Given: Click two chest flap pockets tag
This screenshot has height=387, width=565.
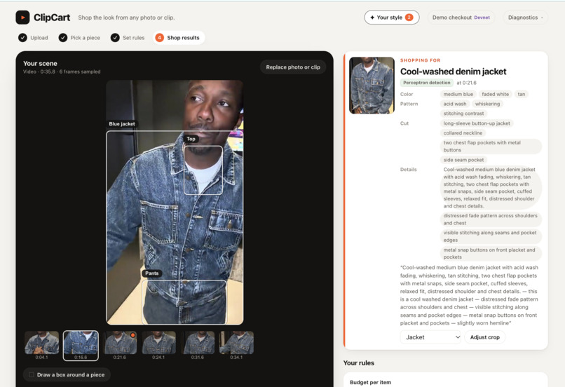Looking at the screenshot, I should click(491, 147).
